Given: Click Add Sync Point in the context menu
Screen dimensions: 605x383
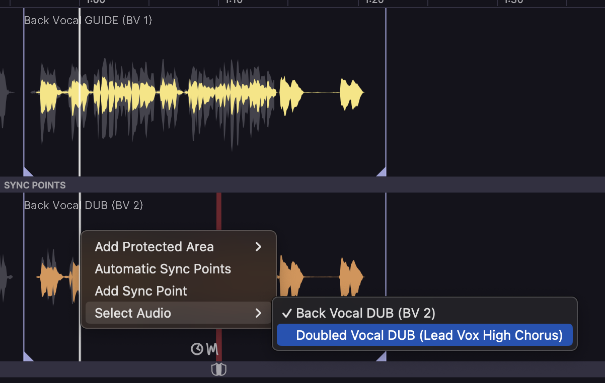Looking at the screenshot, I should [x=141, y=291].
